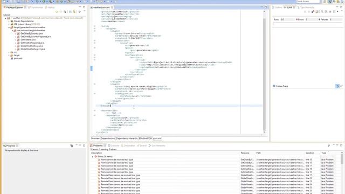Click the Open Perspective icon at top right

[x=325, y=2]
